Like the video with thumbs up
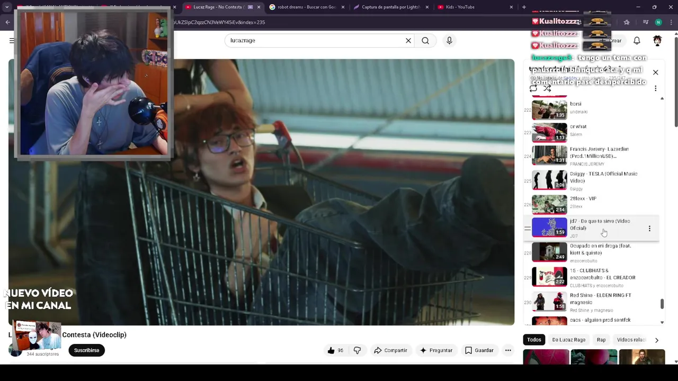This screenshot has width=678, height=381. pos(335,350)
